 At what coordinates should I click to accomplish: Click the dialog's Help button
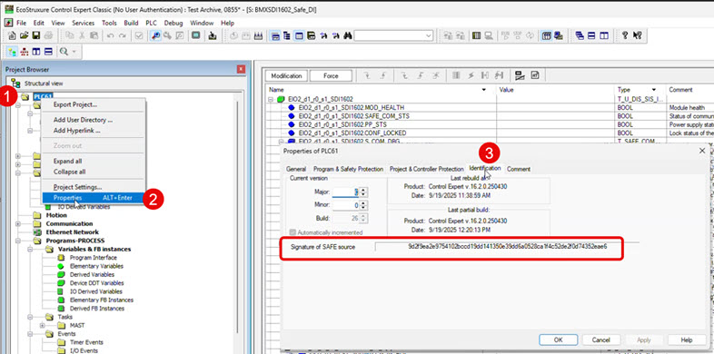click(687, 339)
